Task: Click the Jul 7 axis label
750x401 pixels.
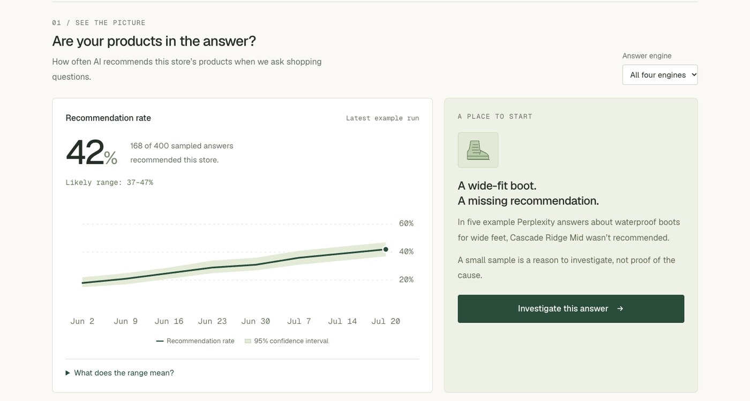Action: tap(299, 321)
